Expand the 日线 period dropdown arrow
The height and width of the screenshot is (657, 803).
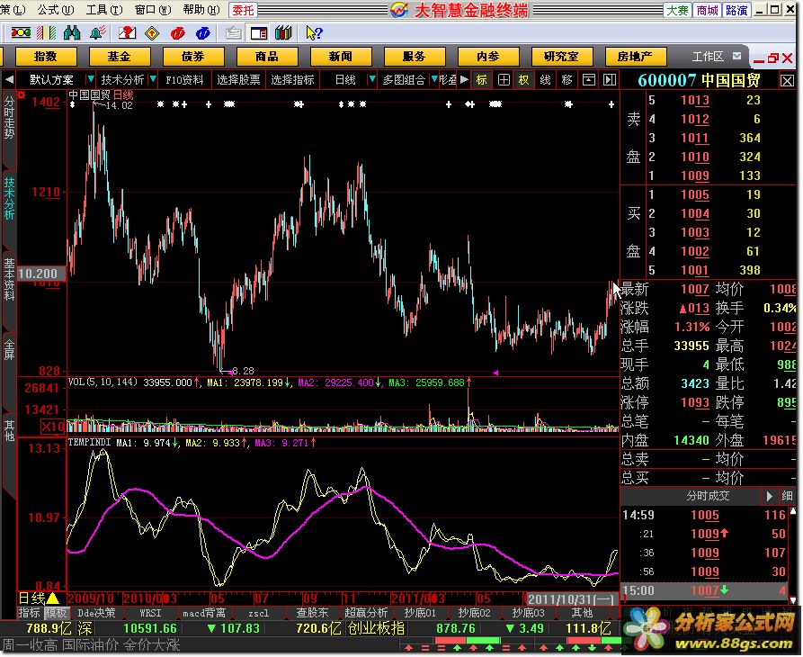pyautogui.click(x=372, y=79)
